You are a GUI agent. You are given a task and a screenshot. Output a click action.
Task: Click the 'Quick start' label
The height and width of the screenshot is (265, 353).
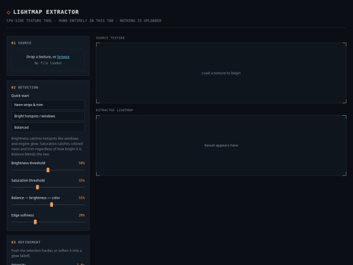(x=20, y=96)
